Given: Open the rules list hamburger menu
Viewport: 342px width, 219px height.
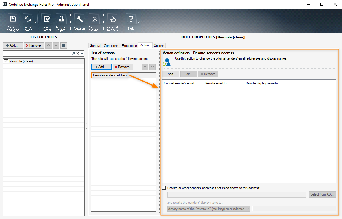Looking at the screenshot, I should (63, 45).
